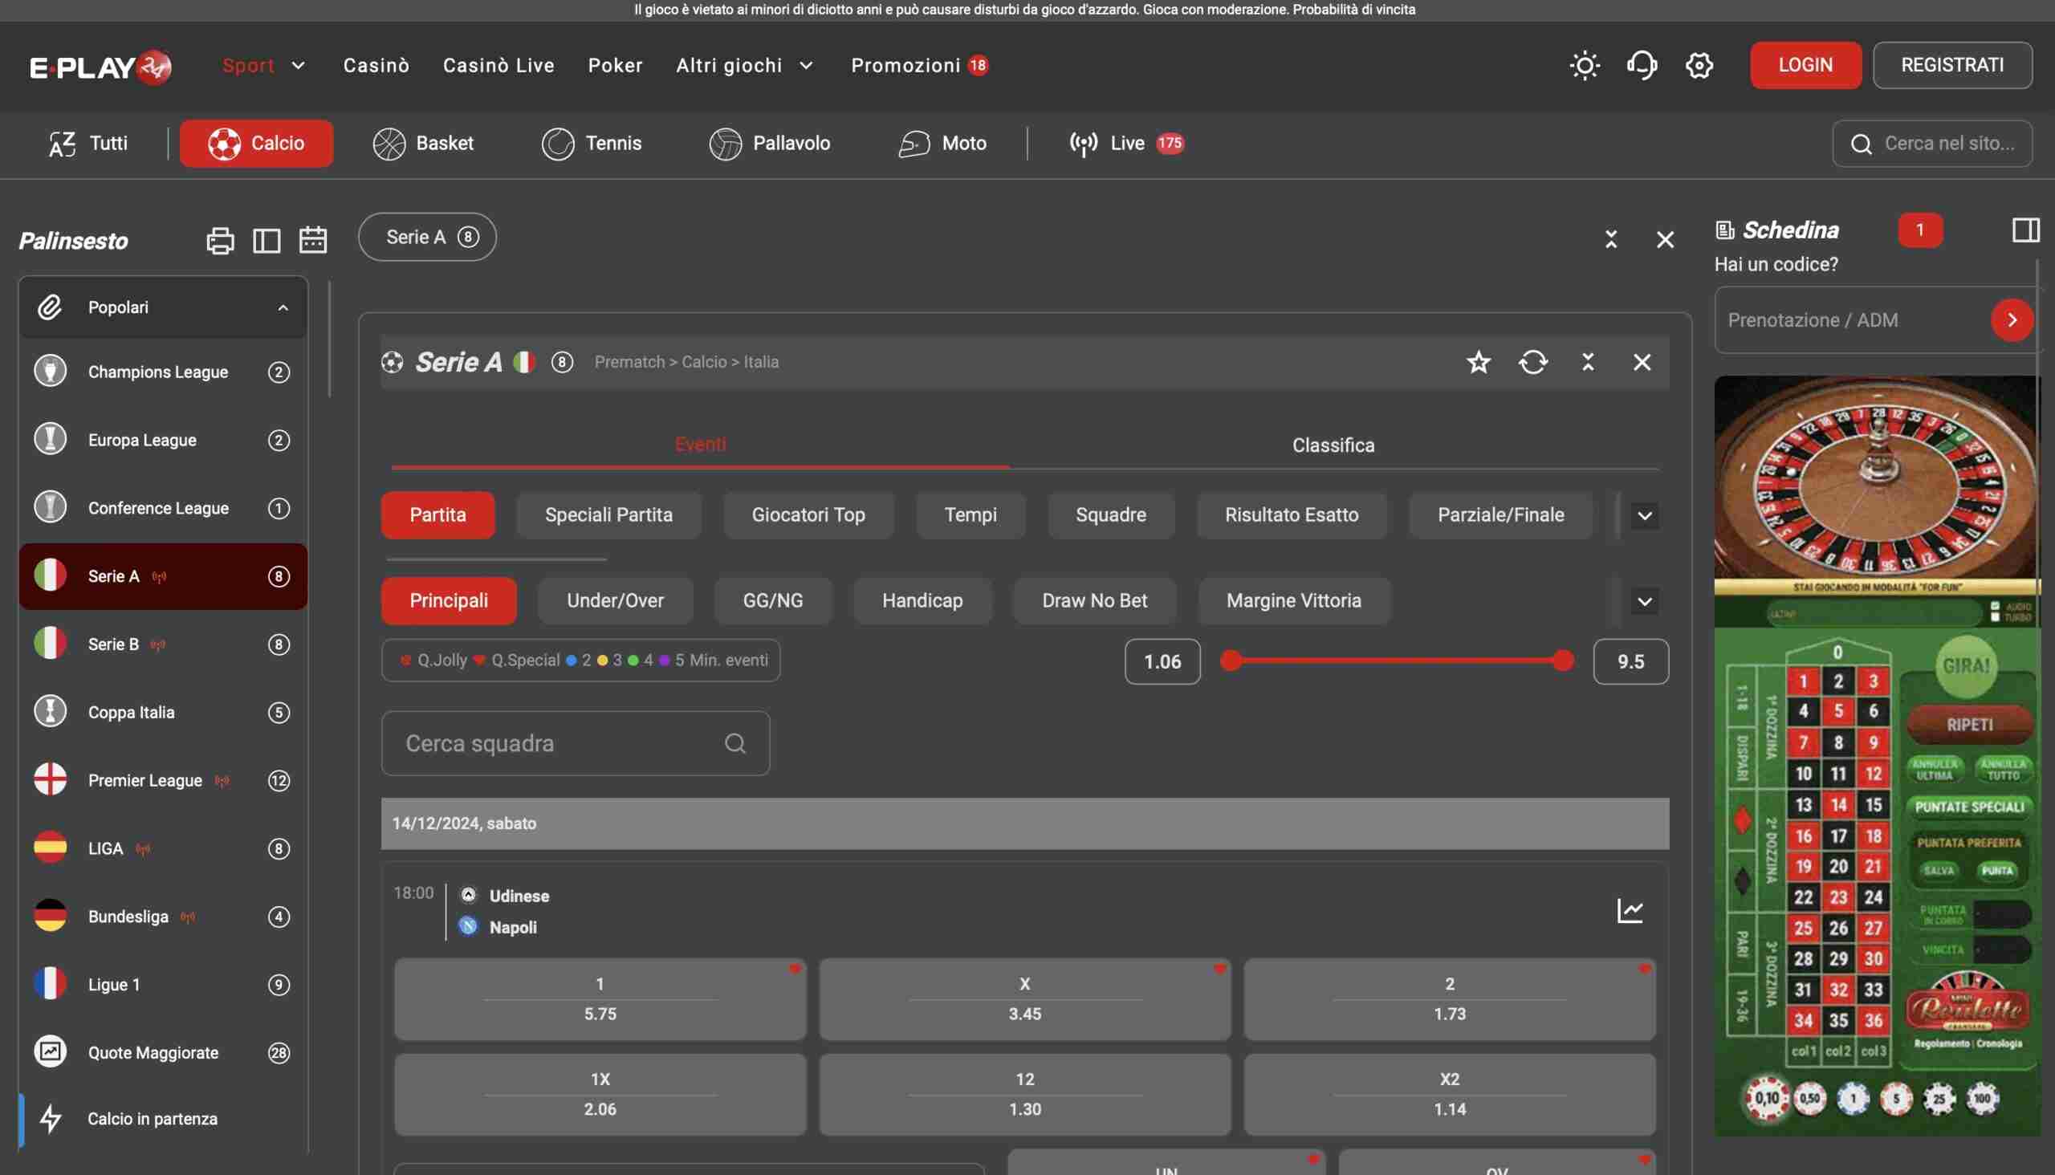Open the Altri giochi dropdown
The width and height of the screenshot is (2055, 1175).
point(744,65)
